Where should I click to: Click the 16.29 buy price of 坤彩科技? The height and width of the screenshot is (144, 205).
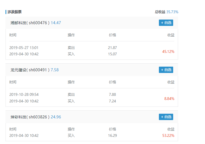[x=113, y=135]
